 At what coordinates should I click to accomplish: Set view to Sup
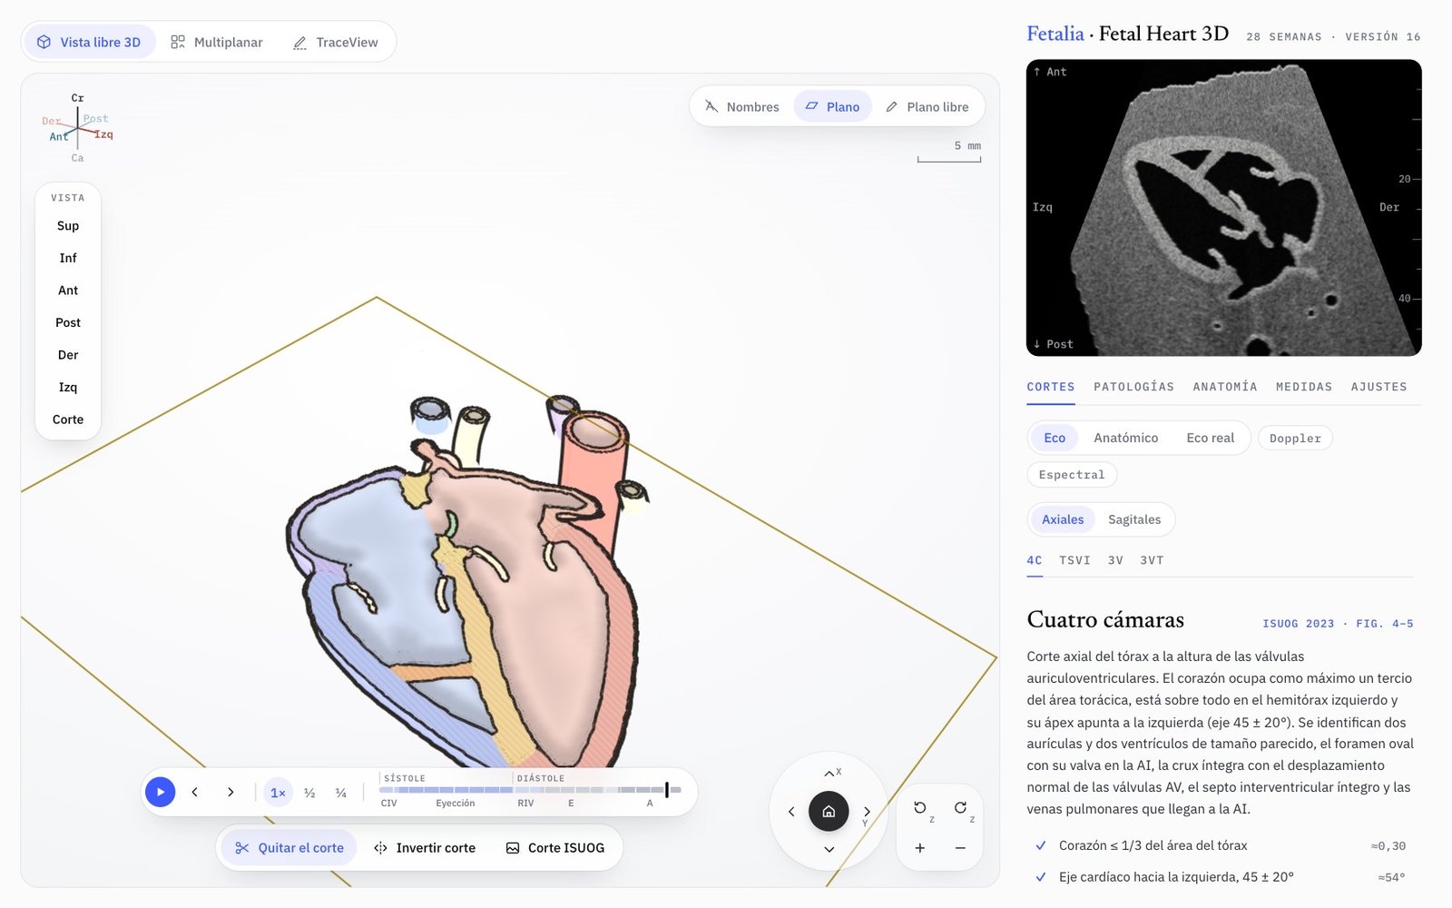point(68,226)
